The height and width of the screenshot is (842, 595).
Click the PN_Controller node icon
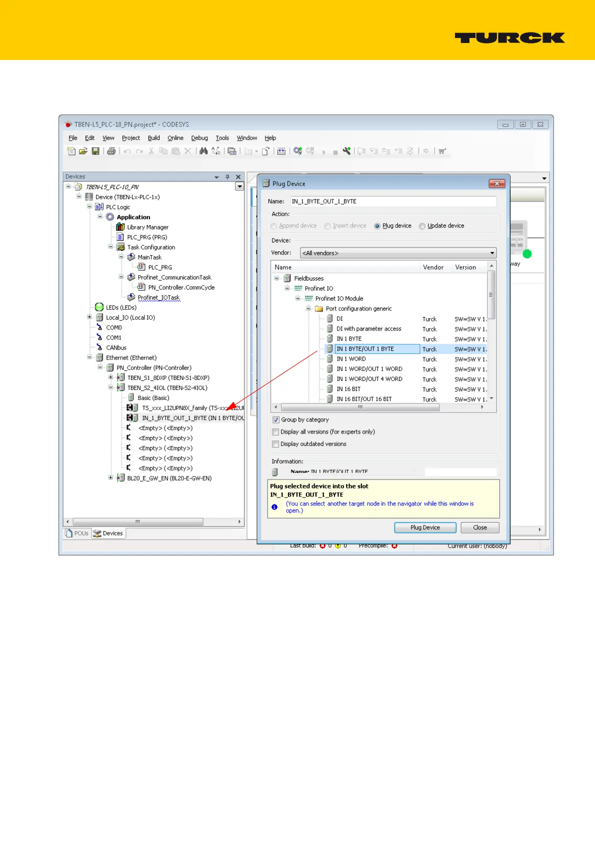click(x=110, y=367)
